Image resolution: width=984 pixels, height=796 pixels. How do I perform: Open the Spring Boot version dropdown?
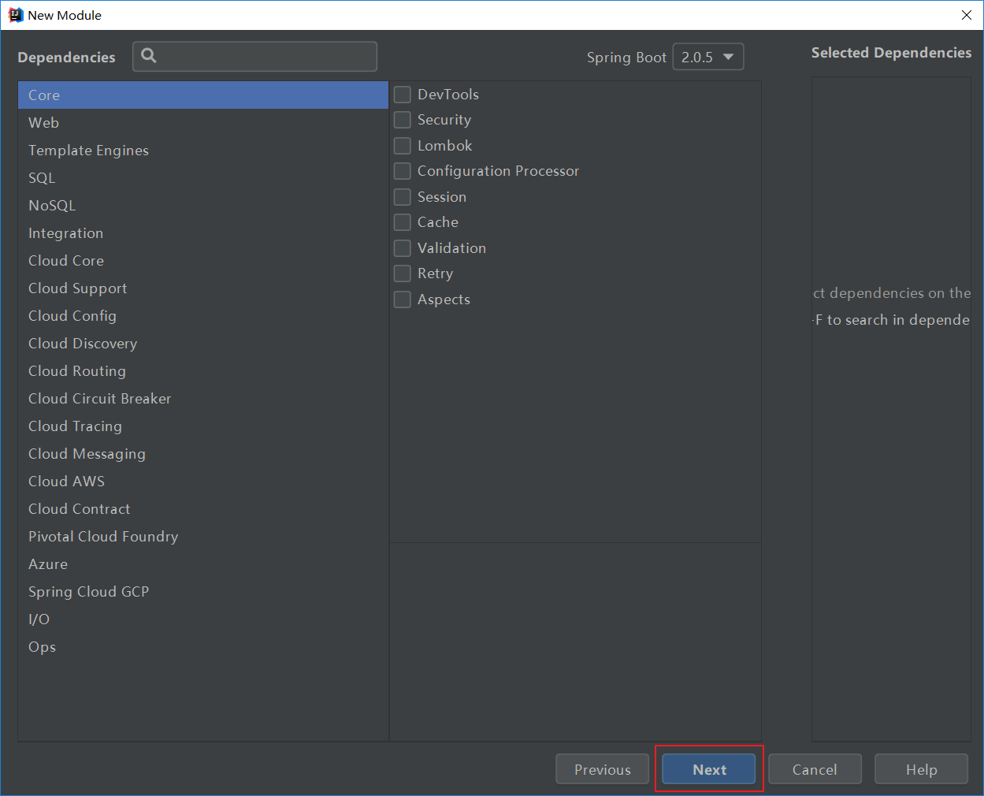click(x=708, y=57)
